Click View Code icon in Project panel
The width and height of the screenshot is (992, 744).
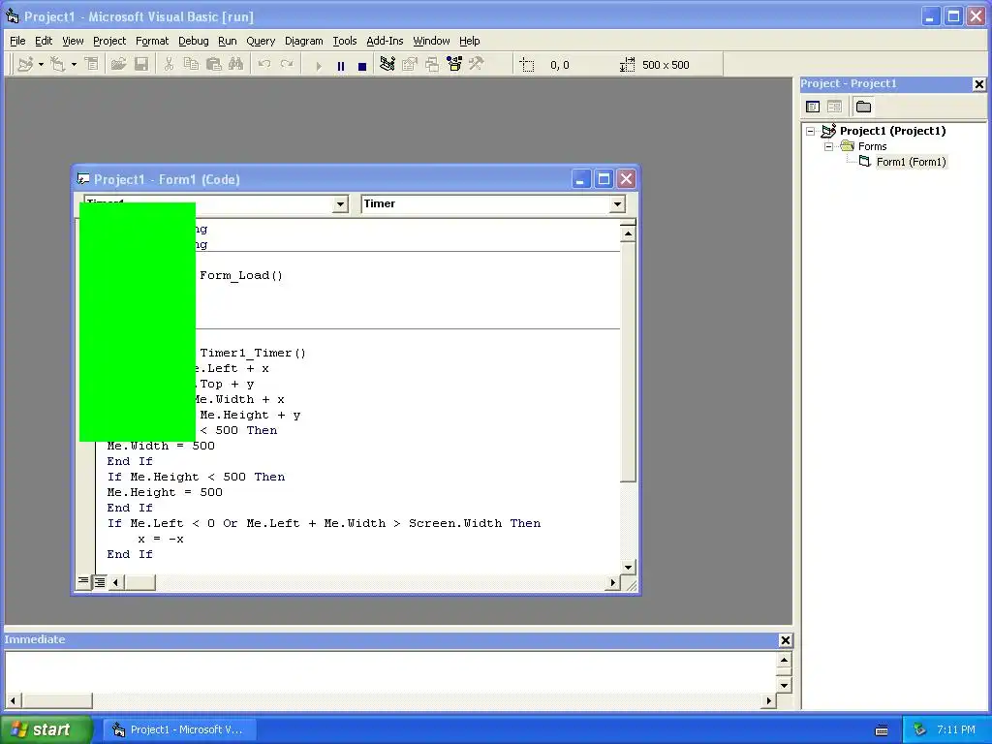click(x=813, y=107)
